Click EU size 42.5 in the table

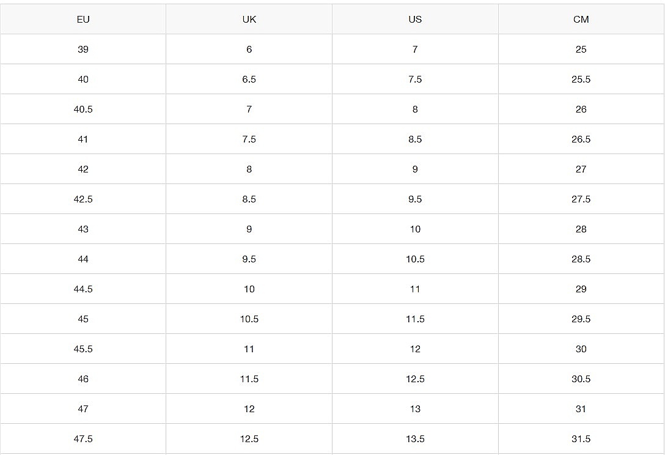(x=83, y=199)
